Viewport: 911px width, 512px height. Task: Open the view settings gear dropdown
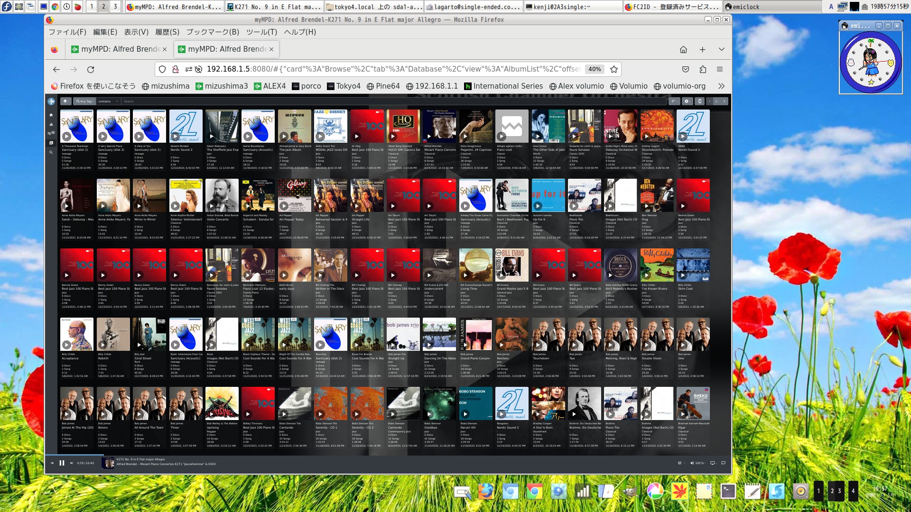pyautogui.click(x=687, y=101)
